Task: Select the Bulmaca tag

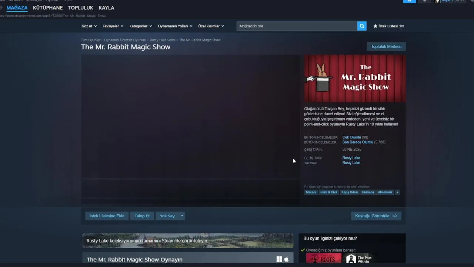Action: coord(368,192)
